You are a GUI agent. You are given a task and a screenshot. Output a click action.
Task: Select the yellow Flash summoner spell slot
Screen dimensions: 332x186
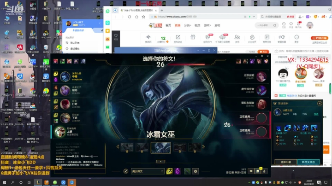coord(169,171)
